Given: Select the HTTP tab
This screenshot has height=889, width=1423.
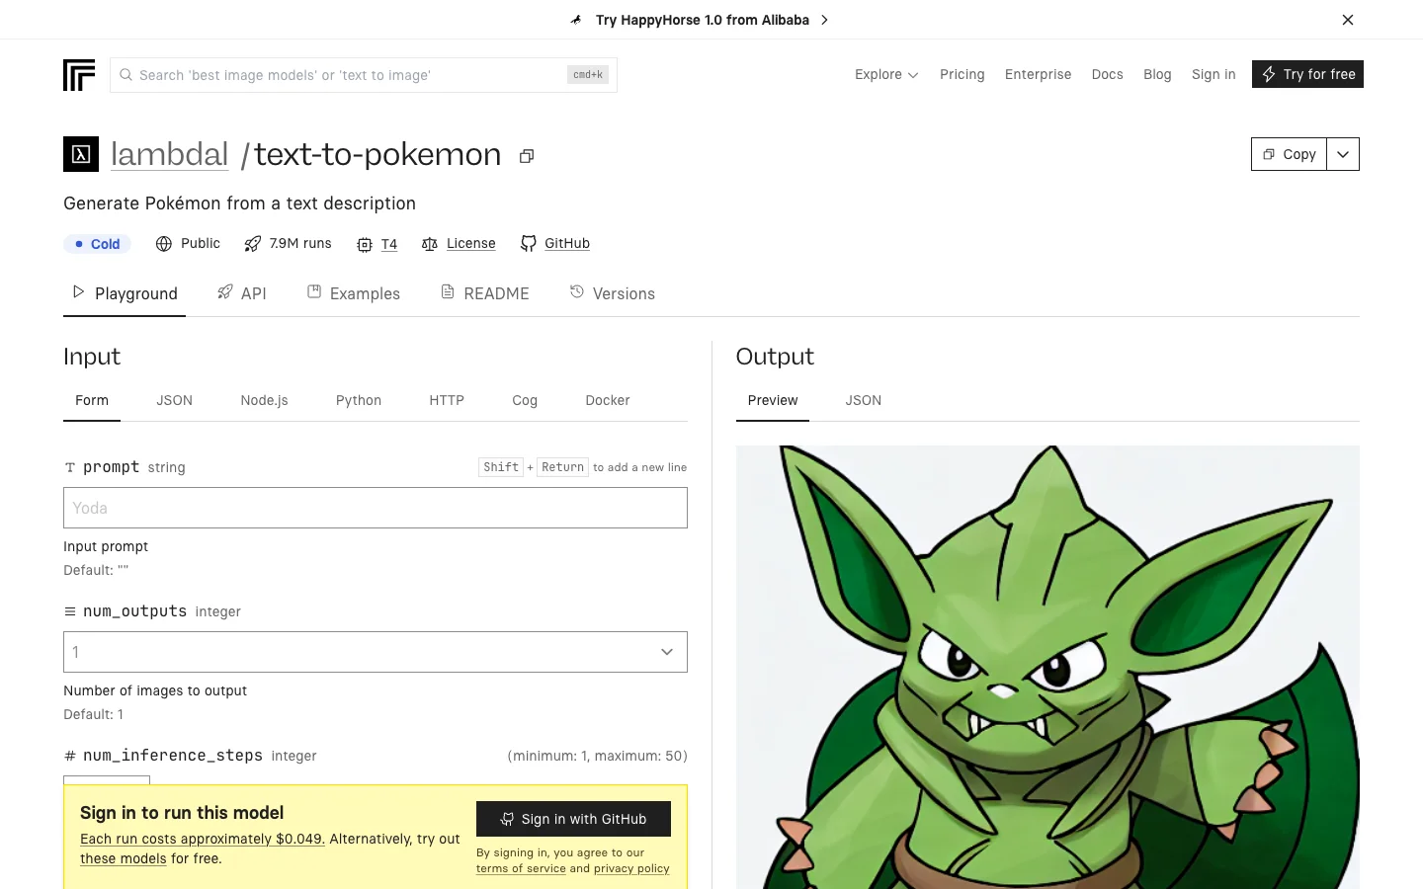Looking at the screenshot, I should coord(447,400).
